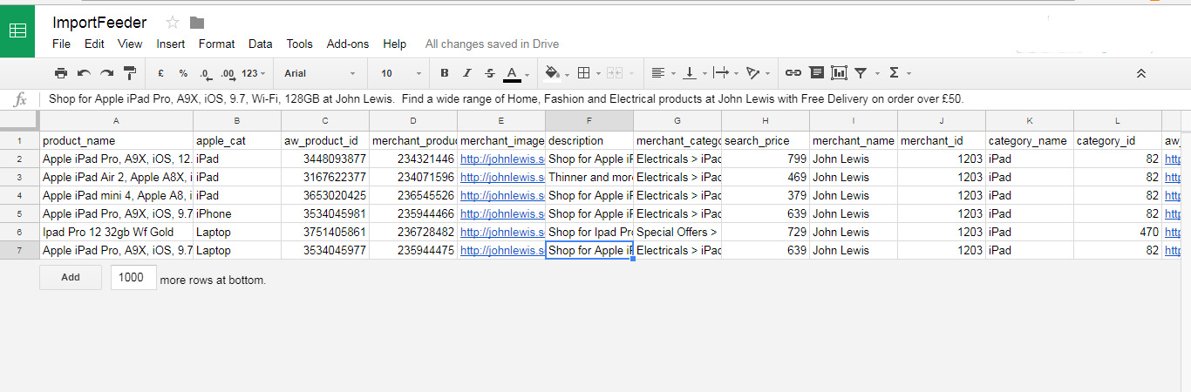Image resolution: width=1191 pixels, height=392 pixels.
Task: Open the Sheets home icon
Action: [x=17, y=30]
